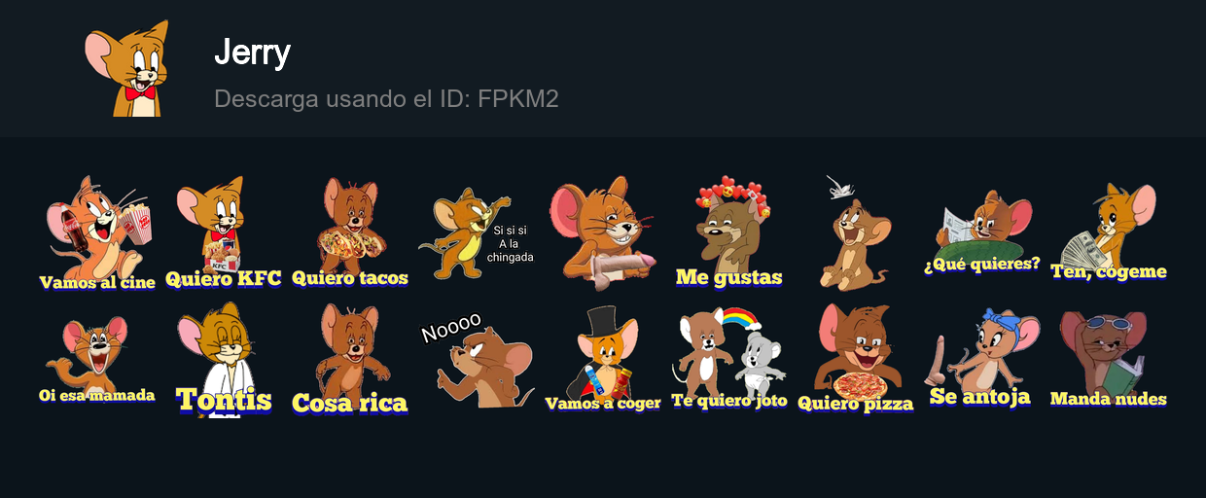Choose the 'Tontis' bathrobe sticker
This screenshot has height=498, width=1206.
coord(224,360)
